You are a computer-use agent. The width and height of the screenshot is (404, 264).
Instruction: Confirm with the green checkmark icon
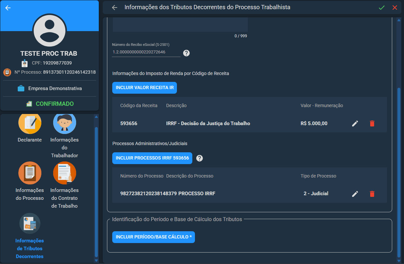[x=382, y=8]
